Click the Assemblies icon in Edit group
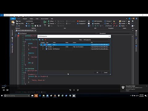Screen dimensions: 148x111 click(x=93, y=23)
